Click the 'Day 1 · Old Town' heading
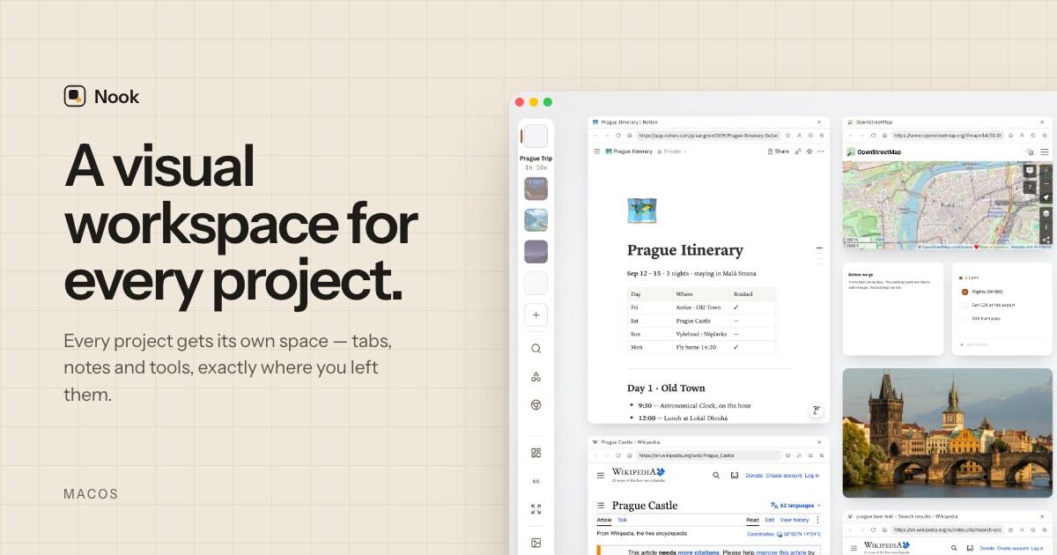Screen dimensions: 1057x555 point(666,388)
